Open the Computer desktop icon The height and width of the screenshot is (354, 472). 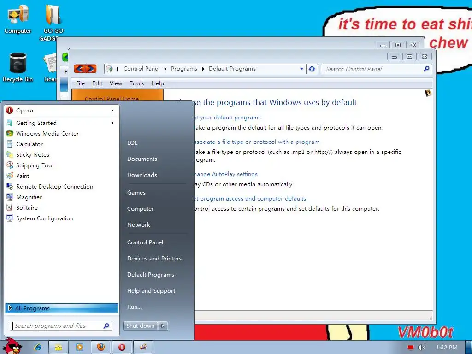(18, 19)
